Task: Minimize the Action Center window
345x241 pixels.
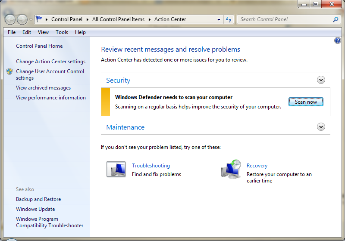Action: (304, 4)
